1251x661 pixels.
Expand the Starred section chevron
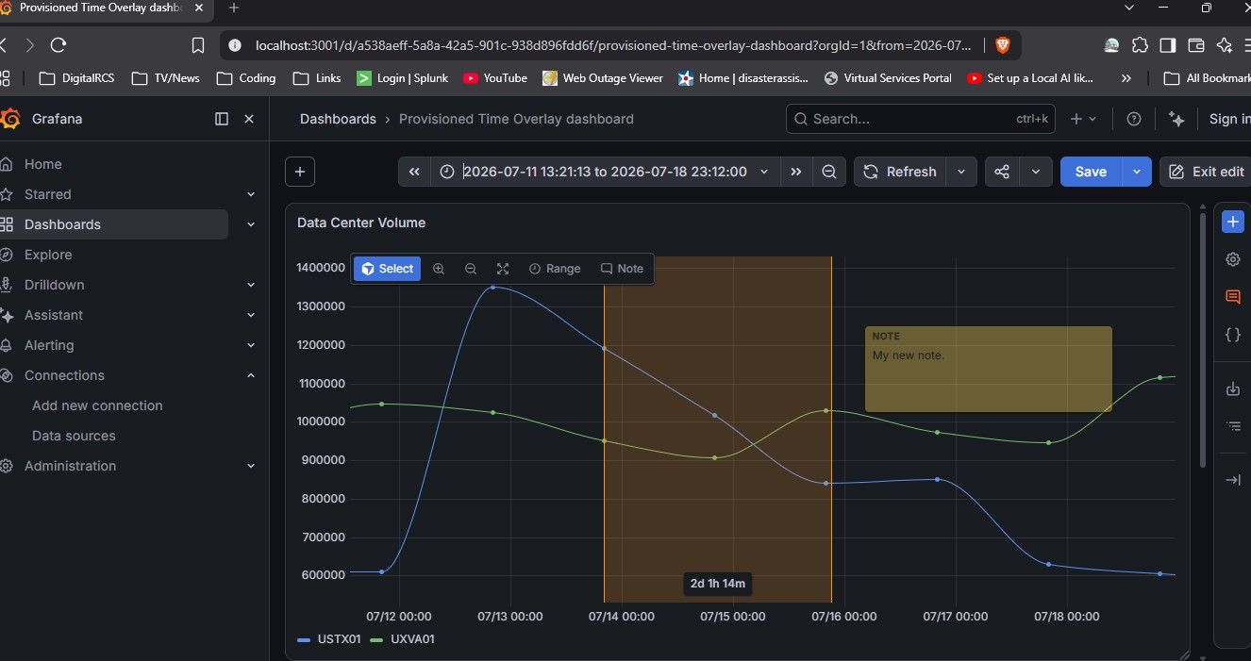click(x=251, y=194)
